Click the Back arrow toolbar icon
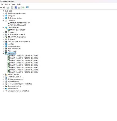The width and height of the screenshot is (117, 121). pyautogui.click(x=1, y=8)
